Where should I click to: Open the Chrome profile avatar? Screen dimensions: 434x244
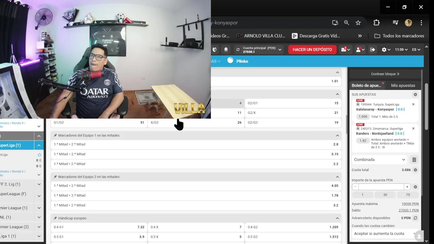pos(408,23)
